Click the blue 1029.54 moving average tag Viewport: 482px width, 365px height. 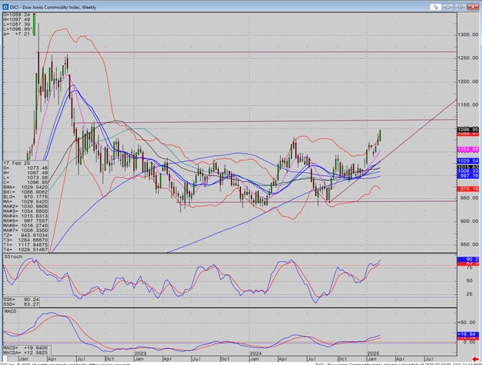(x=469, y=160)
